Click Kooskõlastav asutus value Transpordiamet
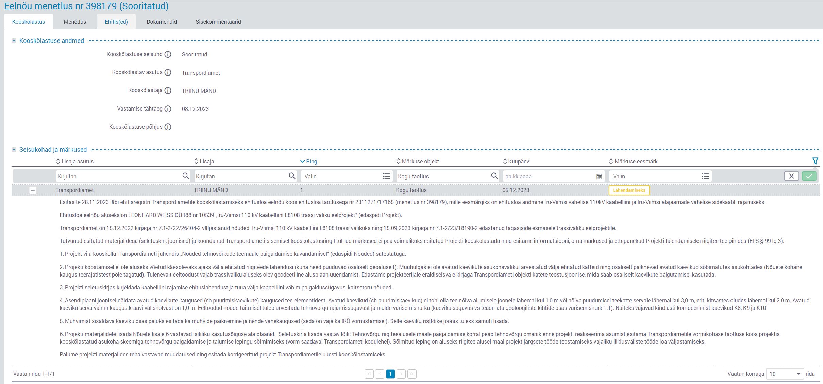Screen dimensions: 823x384 click(201, 73)
